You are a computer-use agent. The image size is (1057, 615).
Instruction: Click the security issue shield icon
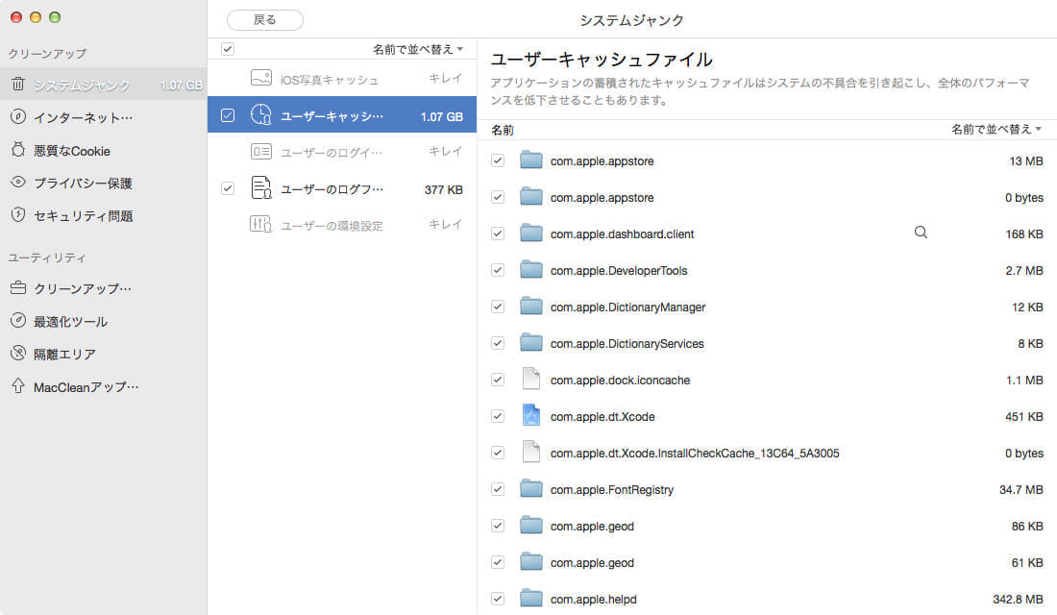point(18,215)
